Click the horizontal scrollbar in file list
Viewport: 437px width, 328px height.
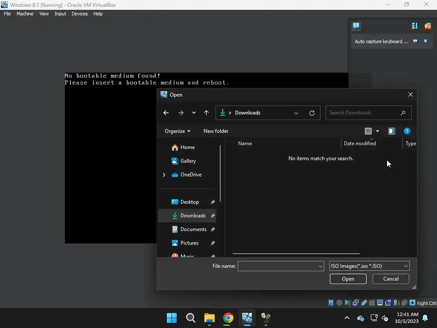pos(296,254)
